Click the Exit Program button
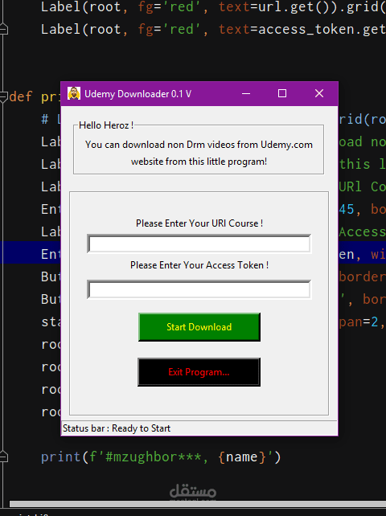The height and width of the screenshot is (516, 386). (199, 372)
